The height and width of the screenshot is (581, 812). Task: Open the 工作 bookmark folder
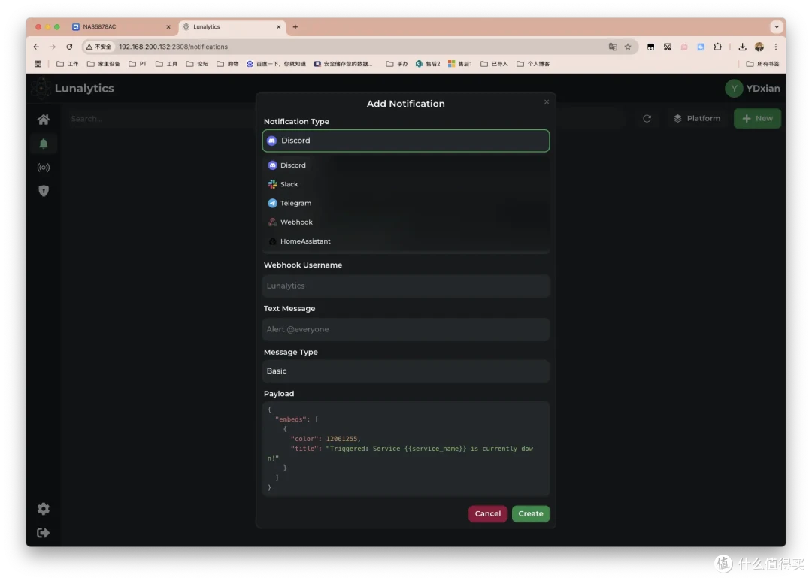pyautogui.click(x=68, y=64)
